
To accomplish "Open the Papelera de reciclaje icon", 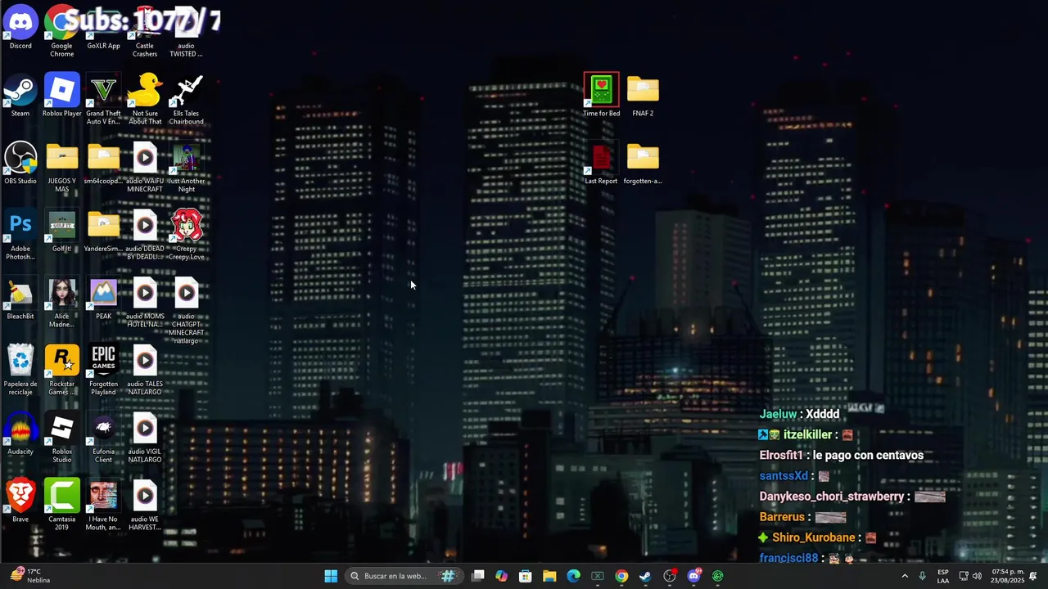I will coord(20,370).
